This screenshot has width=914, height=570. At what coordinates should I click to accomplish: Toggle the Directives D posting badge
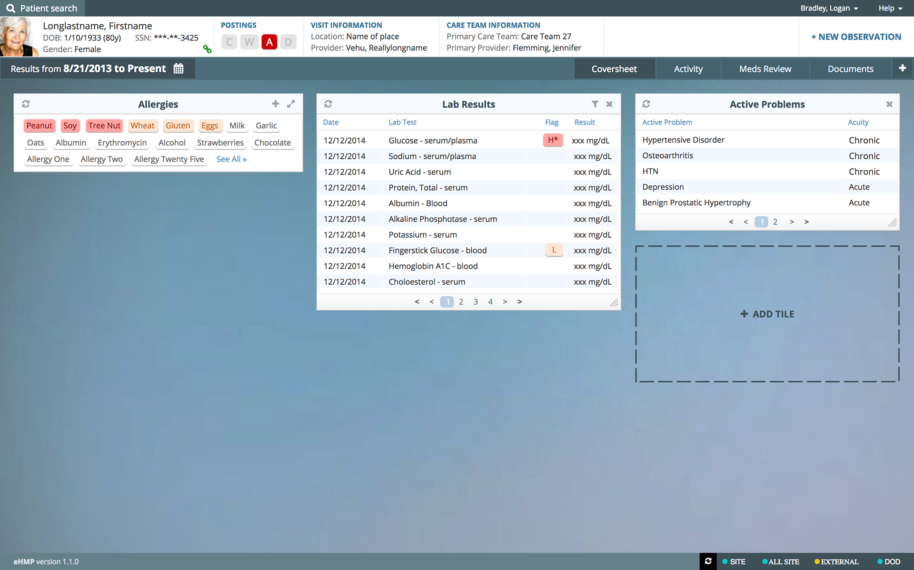point(288,42)
